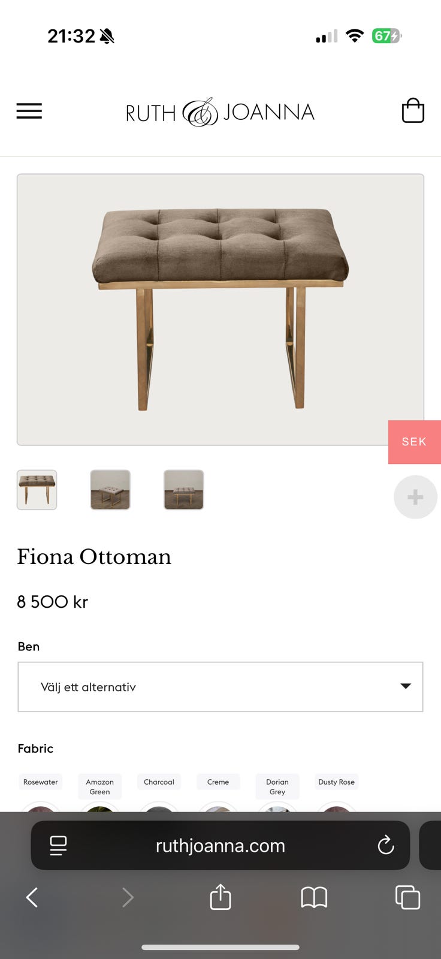Screen dimensions: 441x959
Task: Select Creme fabric label
Action: [x=218, y=782]
